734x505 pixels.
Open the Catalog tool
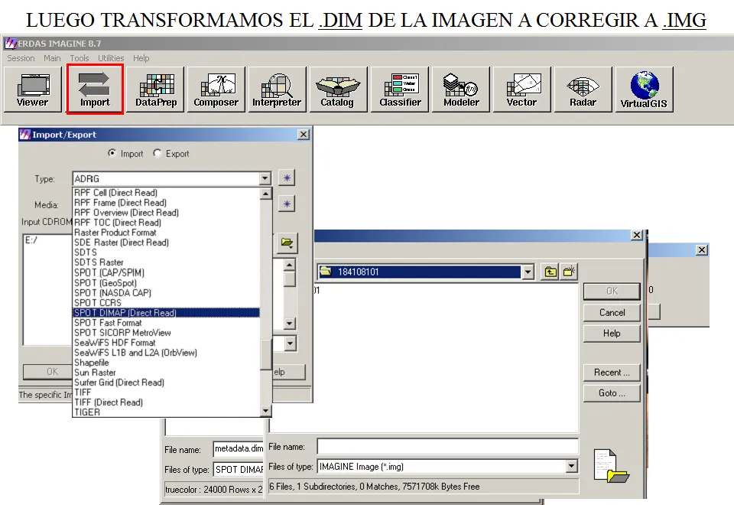pos(339,90)
